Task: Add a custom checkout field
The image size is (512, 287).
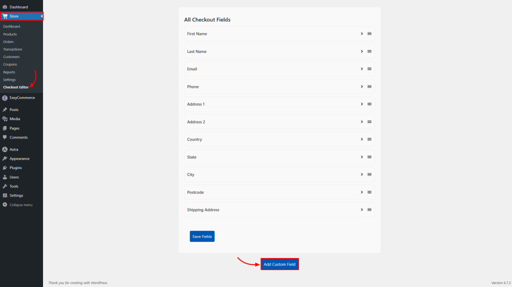Action: [x=279, y=264]
